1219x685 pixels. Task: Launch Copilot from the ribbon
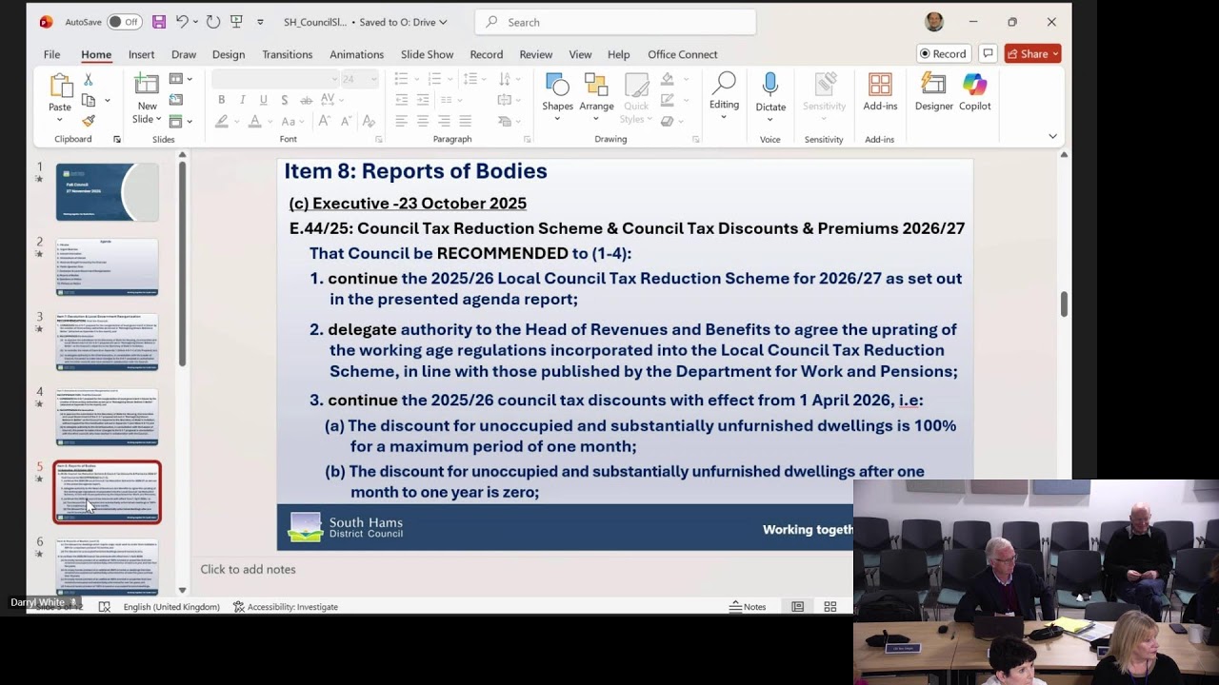tap(975, 92)
